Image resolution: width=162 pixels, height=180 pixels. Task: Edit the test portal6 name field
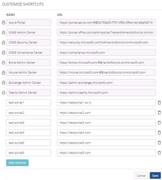(28, 153)
